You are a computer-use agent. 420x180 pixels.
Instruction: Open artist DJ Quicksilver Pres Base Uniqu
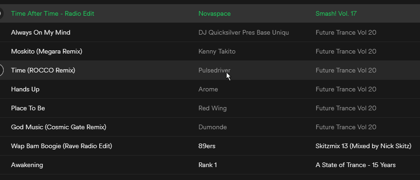244,32
